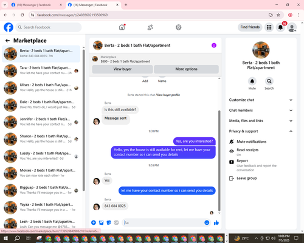This screenshot has width=304, height=243.
Task: Open Yayaa conversation in Marketplace list
Action: tap(41, 208)
